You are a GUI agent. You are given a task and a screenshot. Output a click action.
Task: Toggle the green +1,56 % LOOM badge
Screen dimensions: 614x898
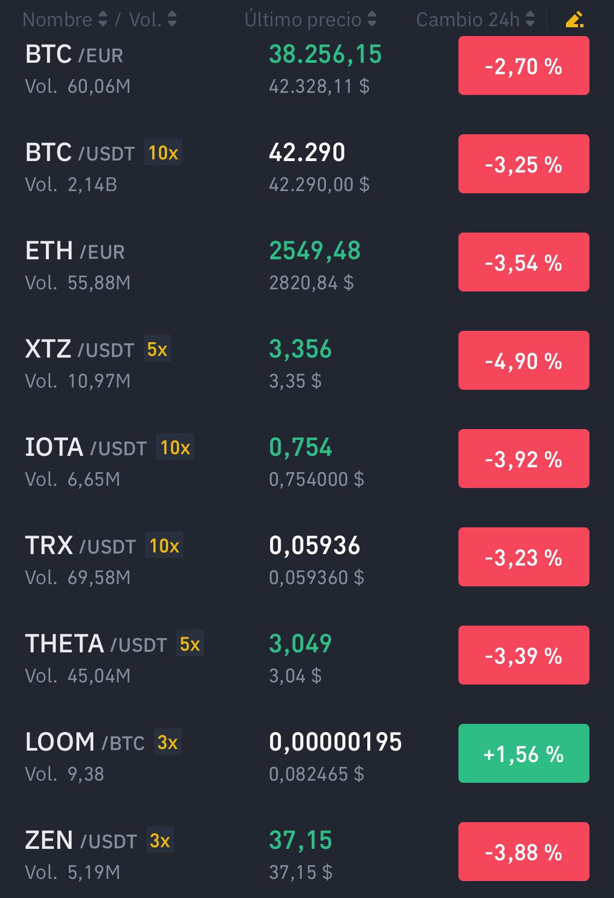[524, 753]
